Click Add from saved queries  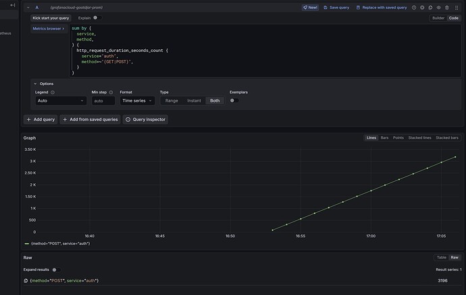point(90,119)
